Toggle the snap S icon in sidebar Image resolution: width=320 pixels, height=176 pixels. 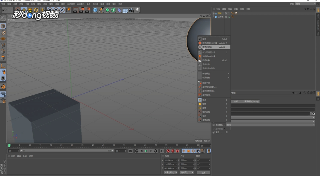[3, 78]
